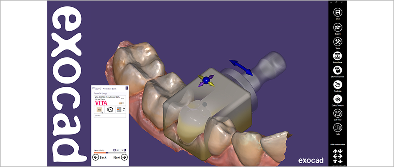
Task: Click the blue sphere move handle on blank
Action: [x=206, y=80]
